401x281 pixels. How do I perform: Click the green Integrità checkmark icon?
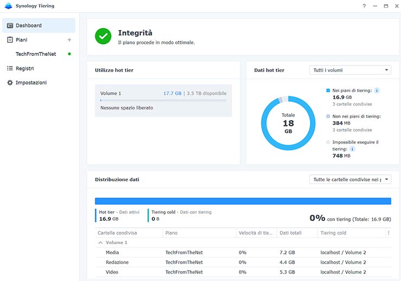[x=103, y=36]
